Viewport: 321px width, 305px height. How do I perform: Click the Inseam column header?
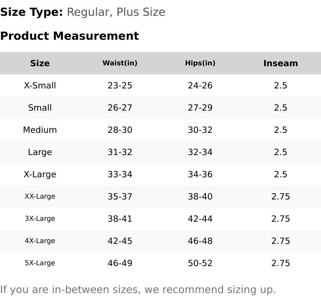point(280,63)
